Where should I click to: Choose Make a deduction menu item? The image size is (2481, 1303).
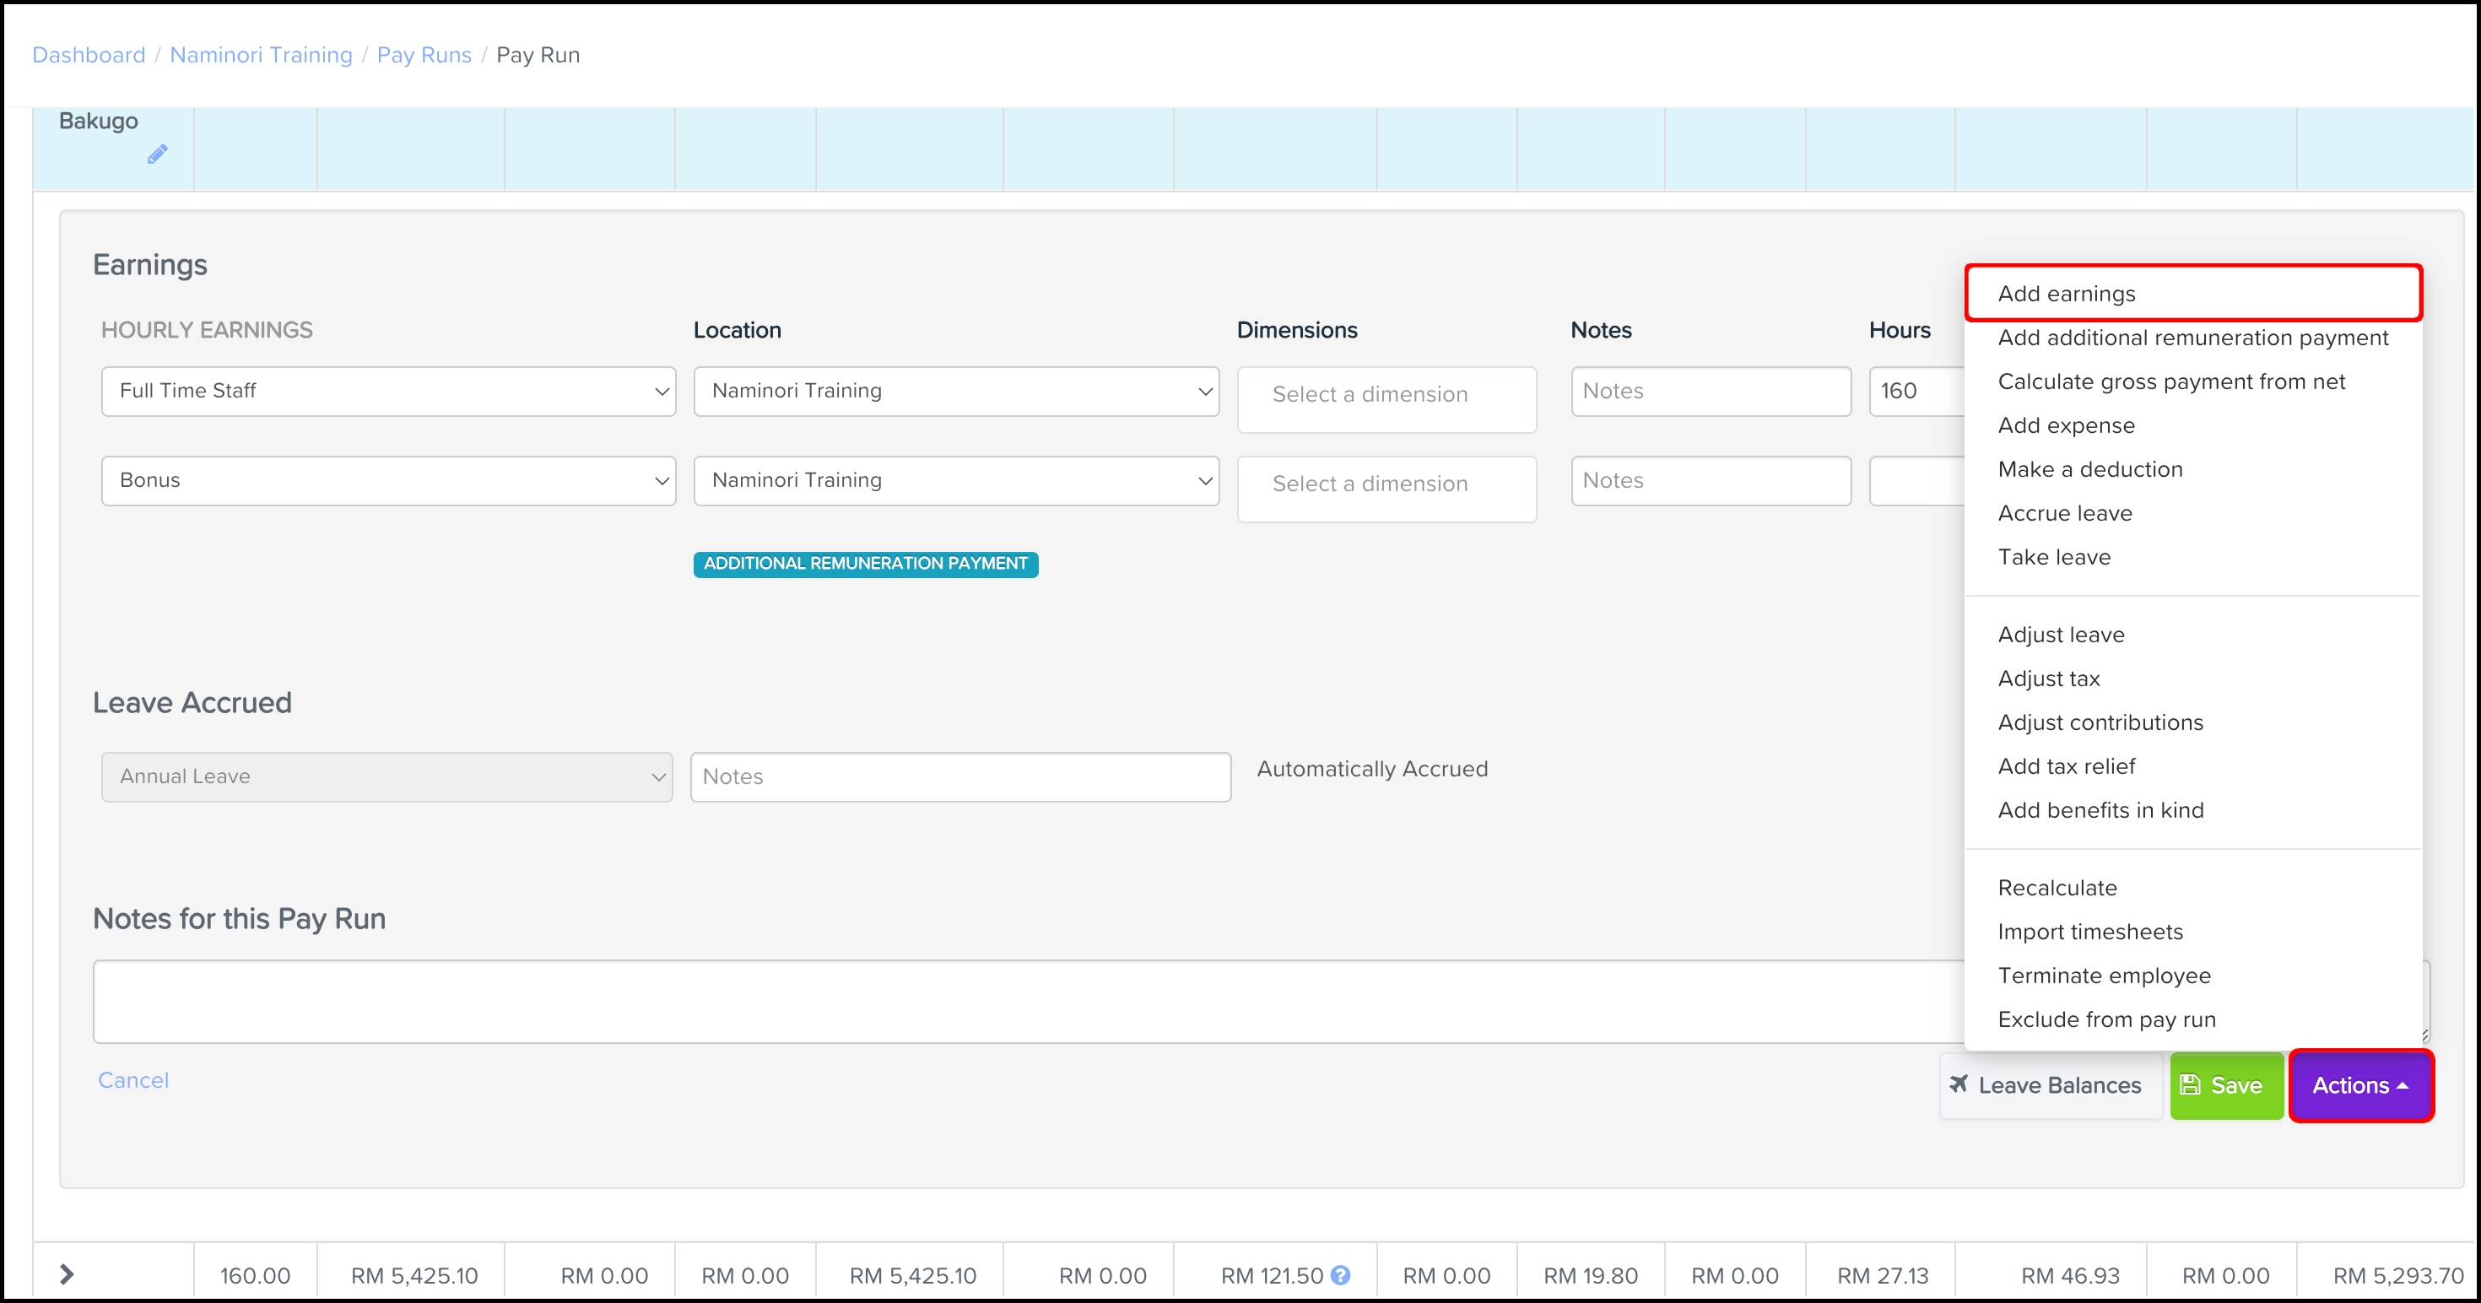pos(2090,469)
